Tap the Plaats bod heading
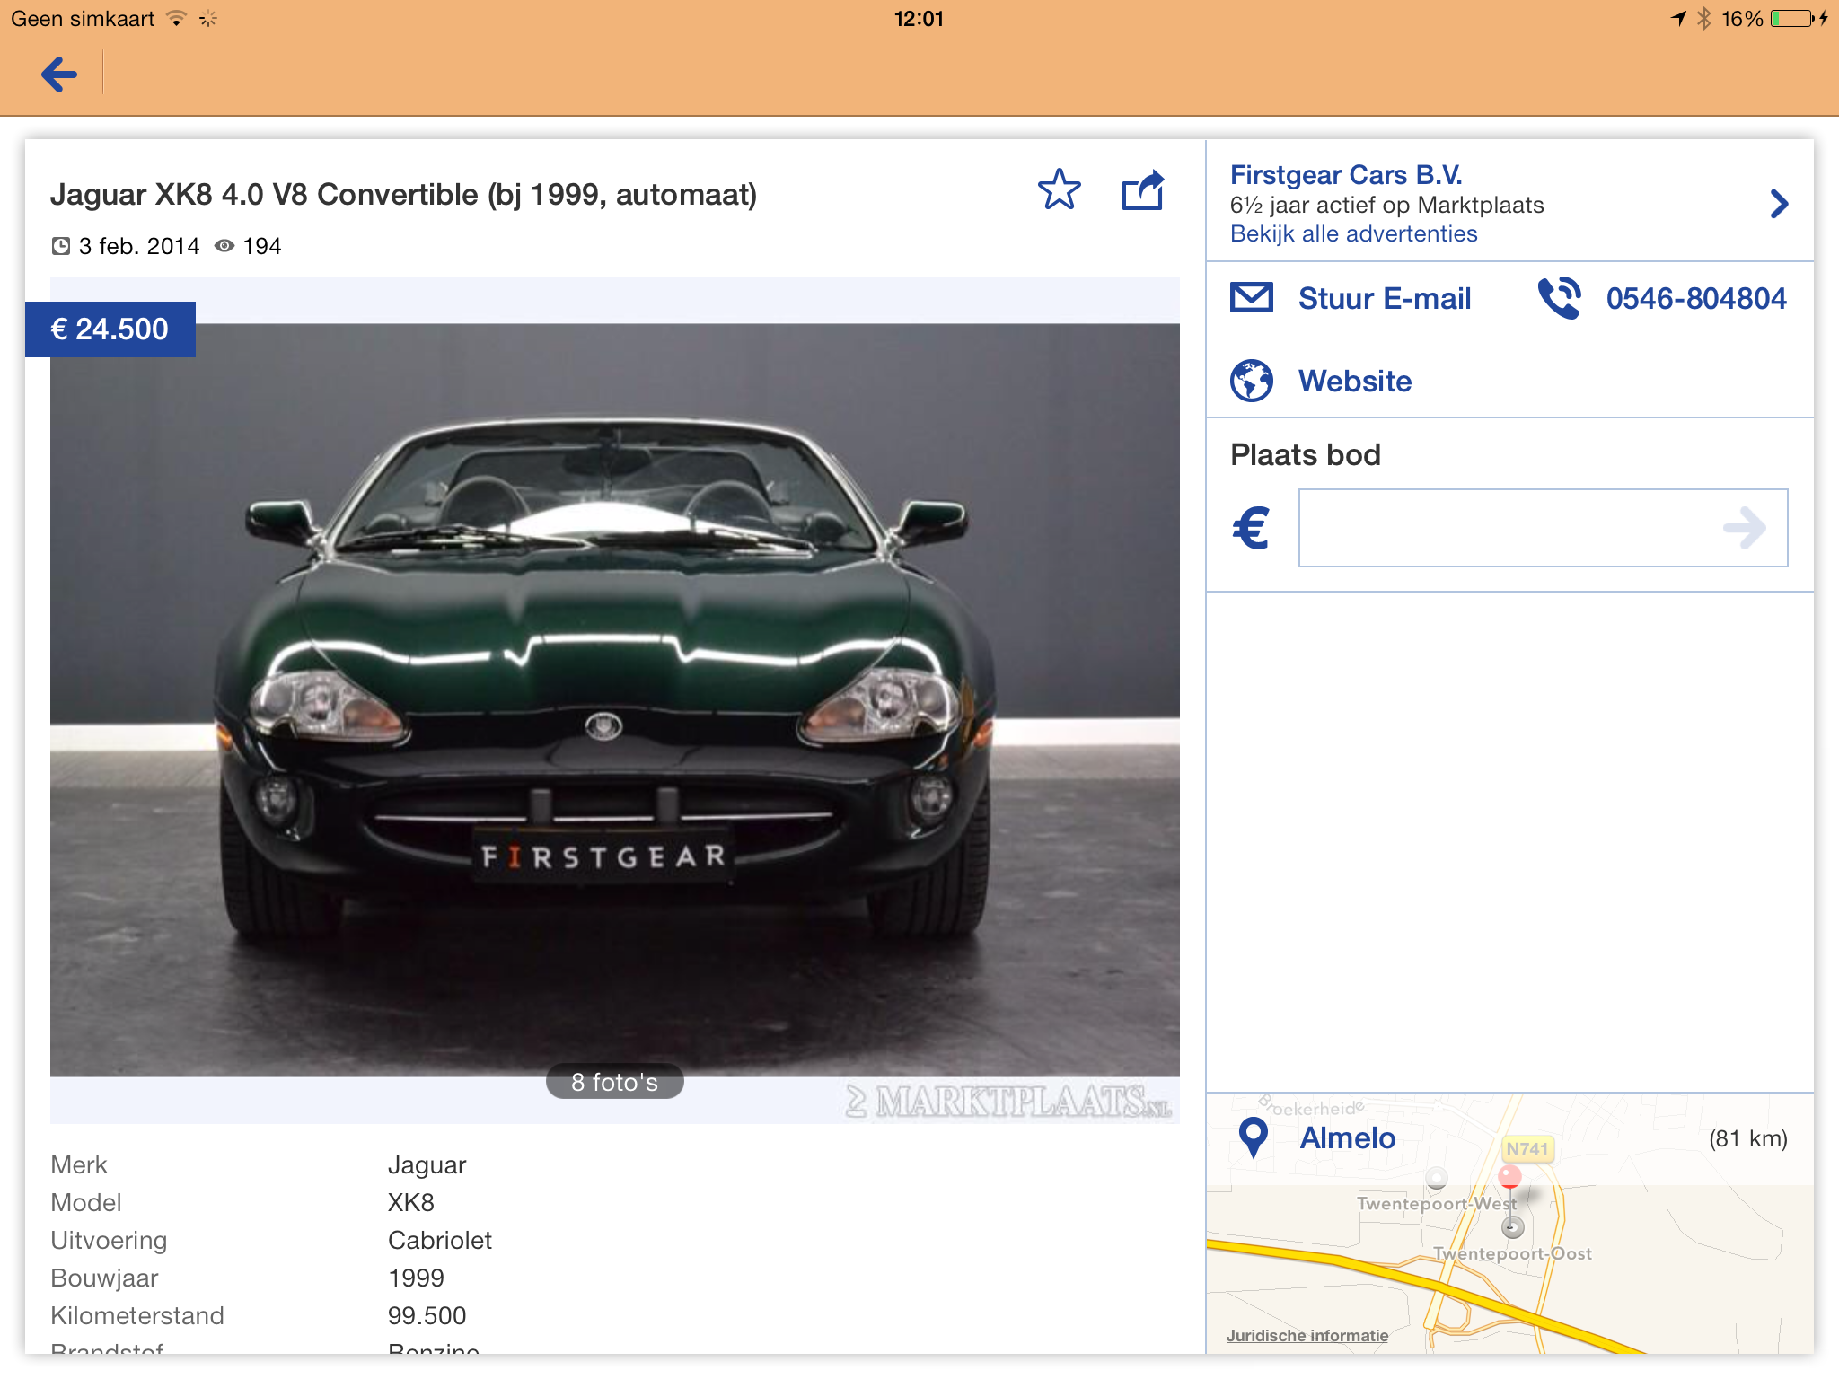The image size is (1839, 1379). 1305,454
